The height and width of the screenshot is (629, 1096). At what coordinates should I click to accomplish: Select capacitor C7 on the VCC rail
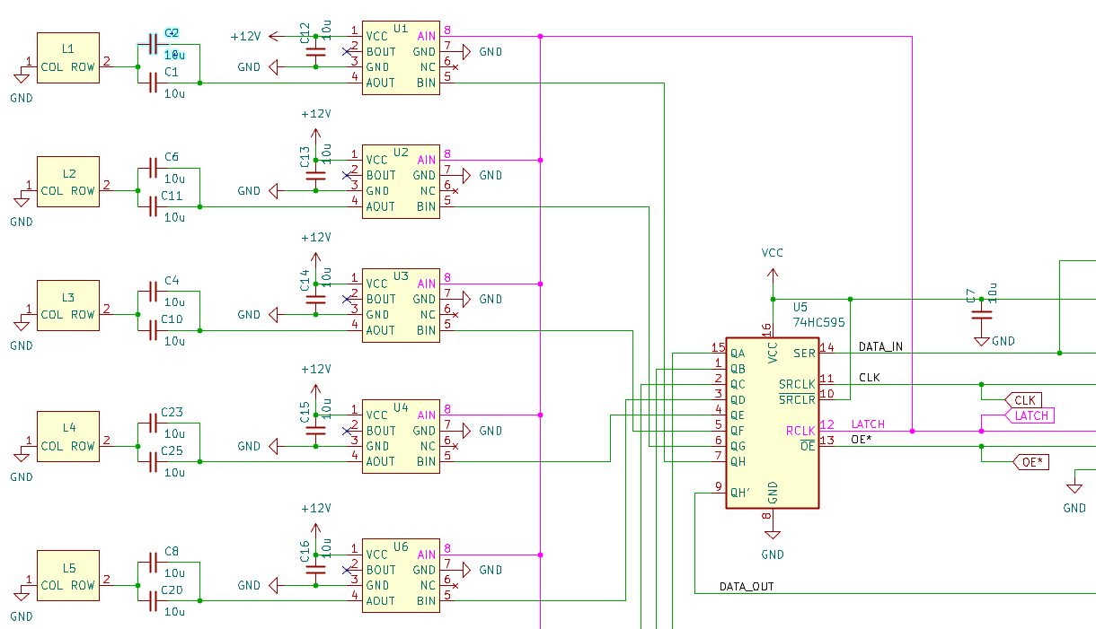point(982,314)
